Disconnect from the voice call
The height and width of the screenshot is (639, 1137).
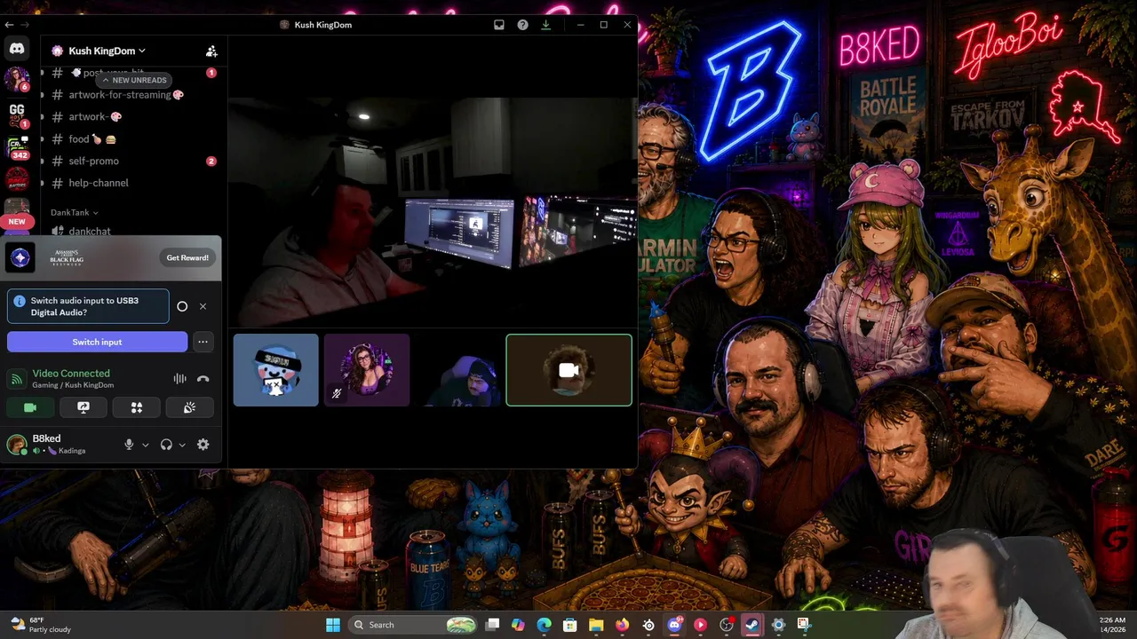(203, 379)
